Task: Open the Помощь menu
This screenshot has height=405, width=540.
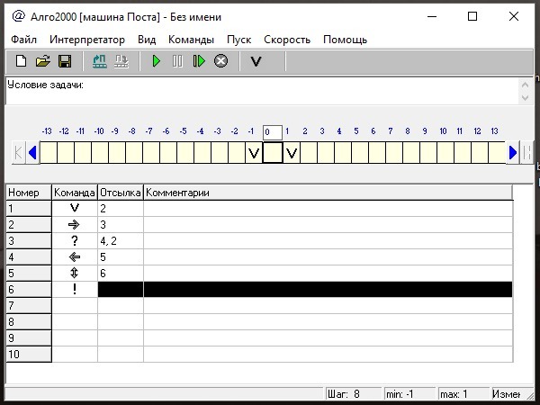Action: [345, 40]
